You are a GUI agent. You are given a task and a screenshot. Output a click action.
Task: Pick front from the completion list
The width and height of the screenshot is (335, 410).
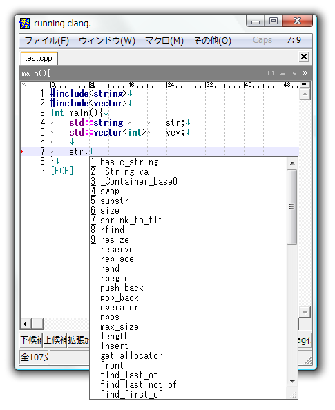(x=112, y=365)
